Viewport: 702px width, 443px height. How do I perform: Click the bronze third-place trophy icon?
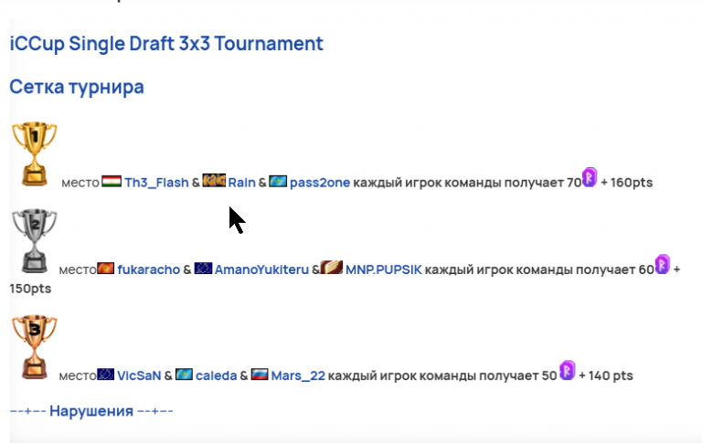35,347
